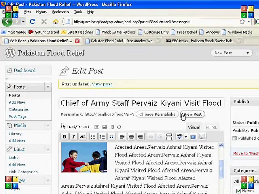This screenshot has width=259, height=194.
Task: Open the Most Visited bookmarks folder
Action: (14, 32)
